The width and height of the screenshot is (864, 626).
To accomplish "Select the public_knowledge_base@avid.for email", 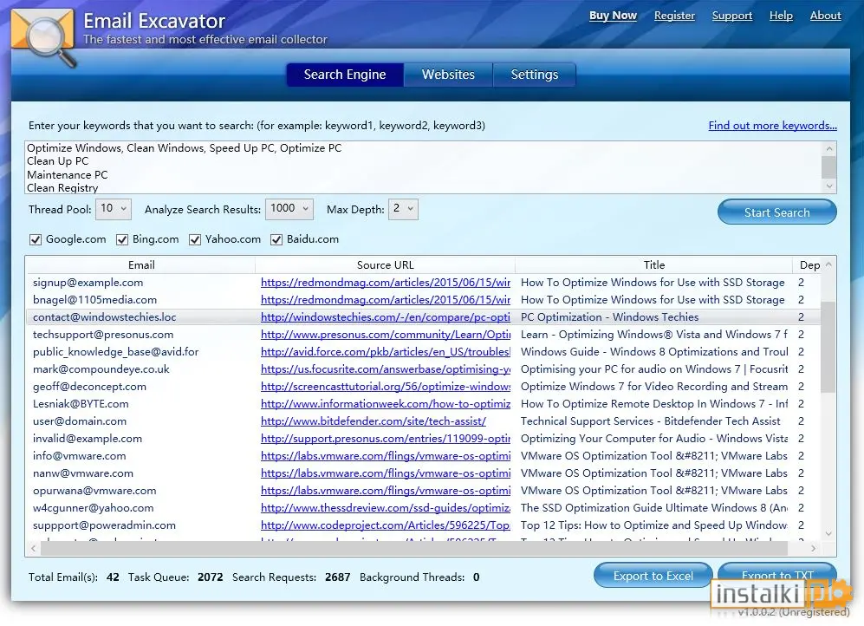I will point(116,352).
